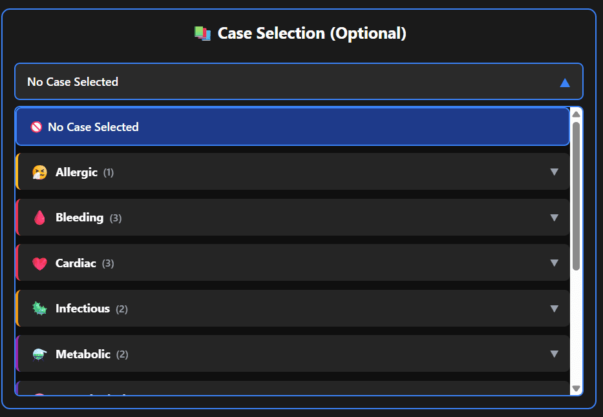Click the Allergic category label text
603x417 pixels.
pyautogui.click(x=76, y=172)
